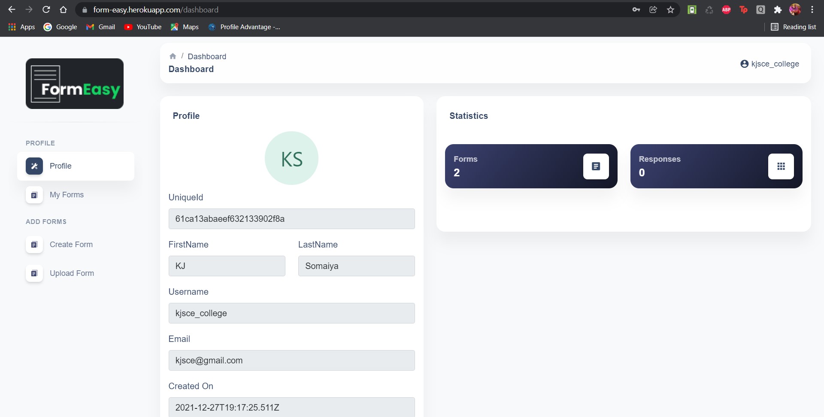Click the My Forms document icon
Image resolution: width=824 pixels, height=417 pixels.
[34, 195]
